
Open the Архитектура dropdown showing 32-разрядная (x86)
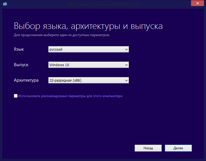point(89,80)
